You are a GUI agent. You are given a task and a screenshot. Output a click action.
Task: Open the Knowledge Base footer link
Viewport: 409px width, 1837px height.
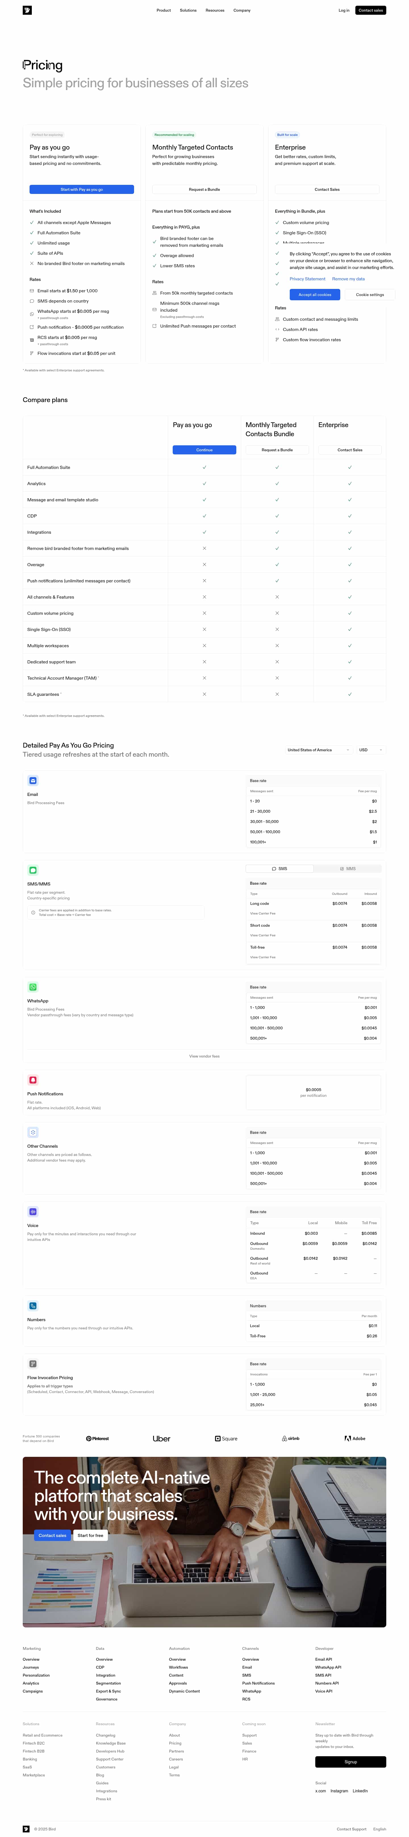tap(111, 1743)
